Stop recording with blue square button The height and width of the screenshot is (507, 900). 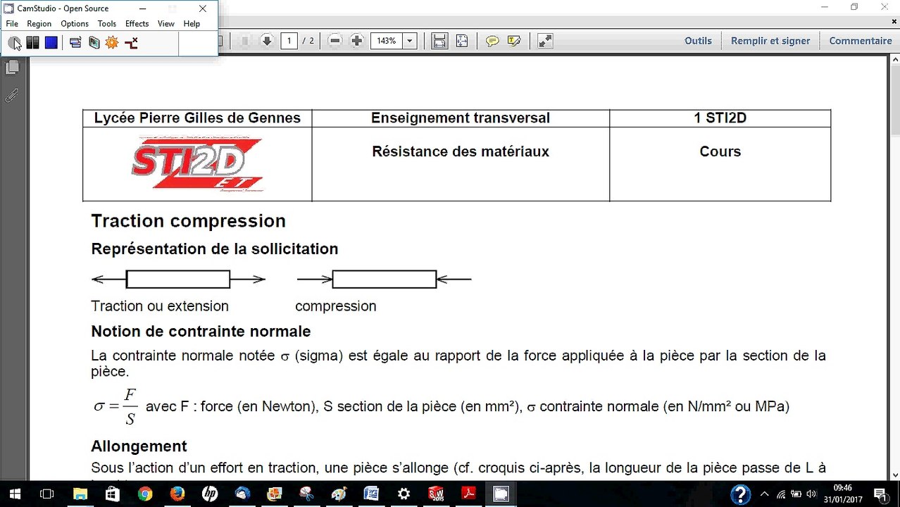[51, 43]
